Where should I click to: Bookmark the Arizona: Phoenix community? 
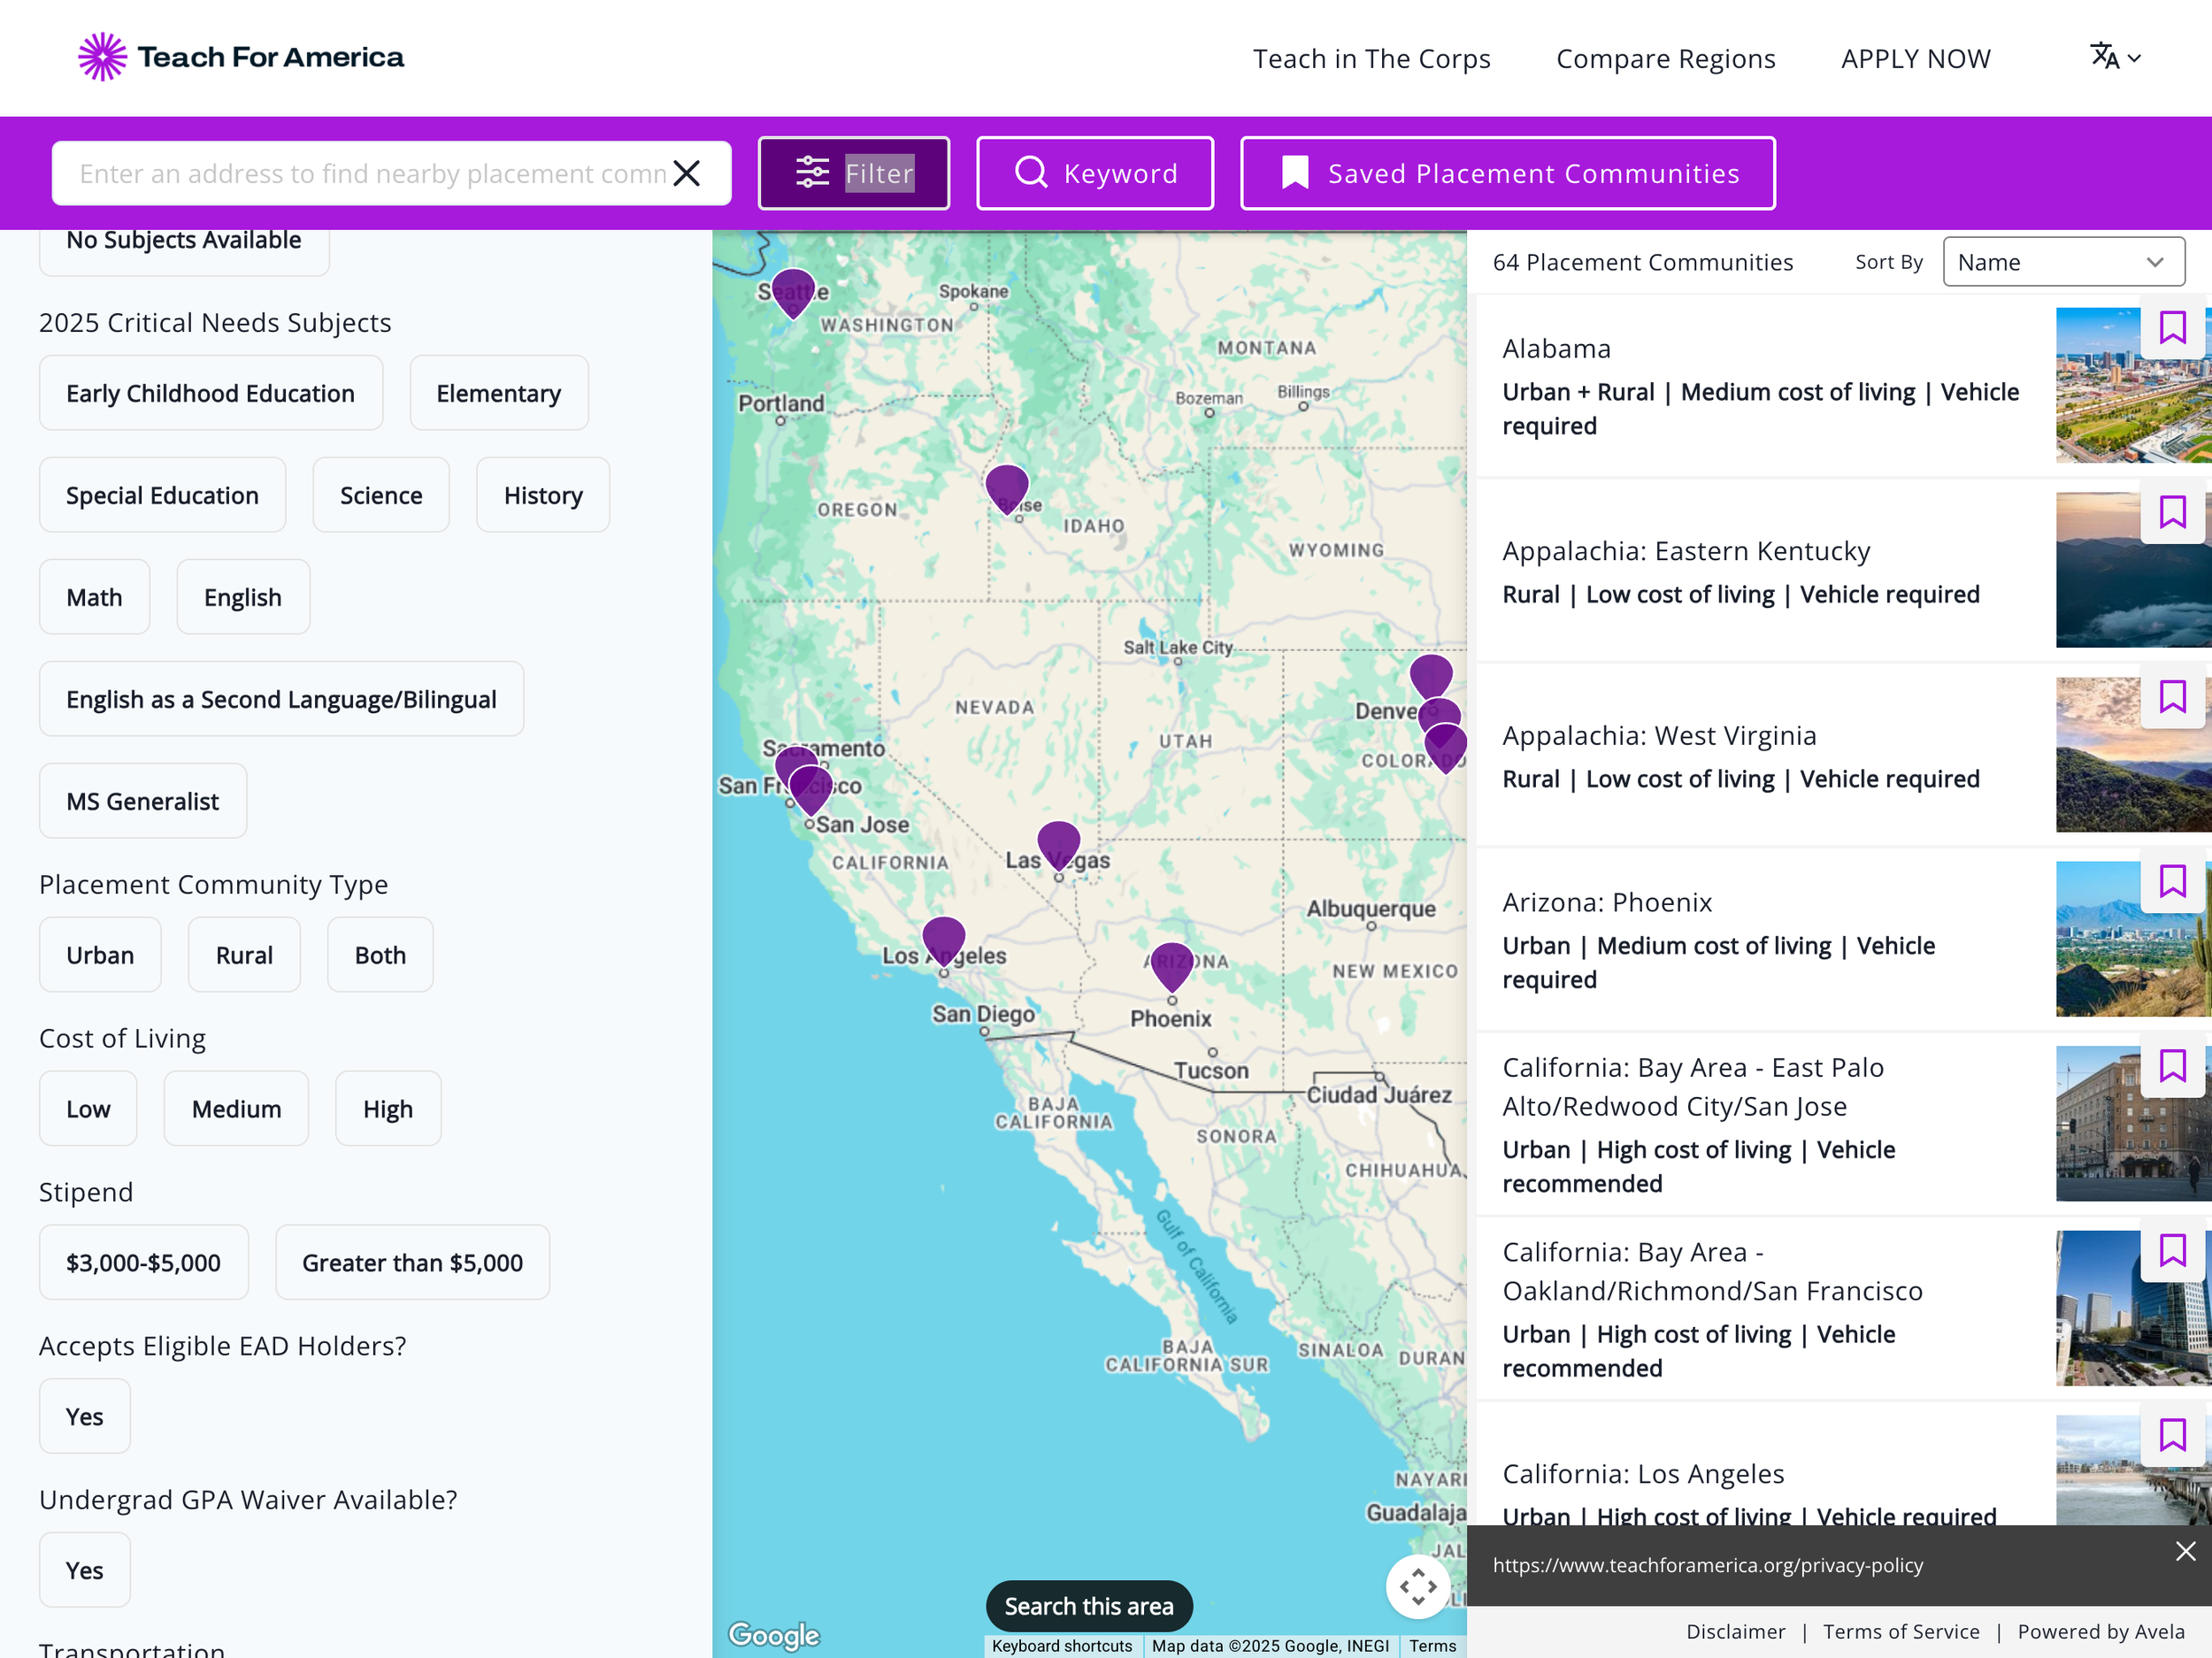pyautogui.click(x=2173, y=881)
